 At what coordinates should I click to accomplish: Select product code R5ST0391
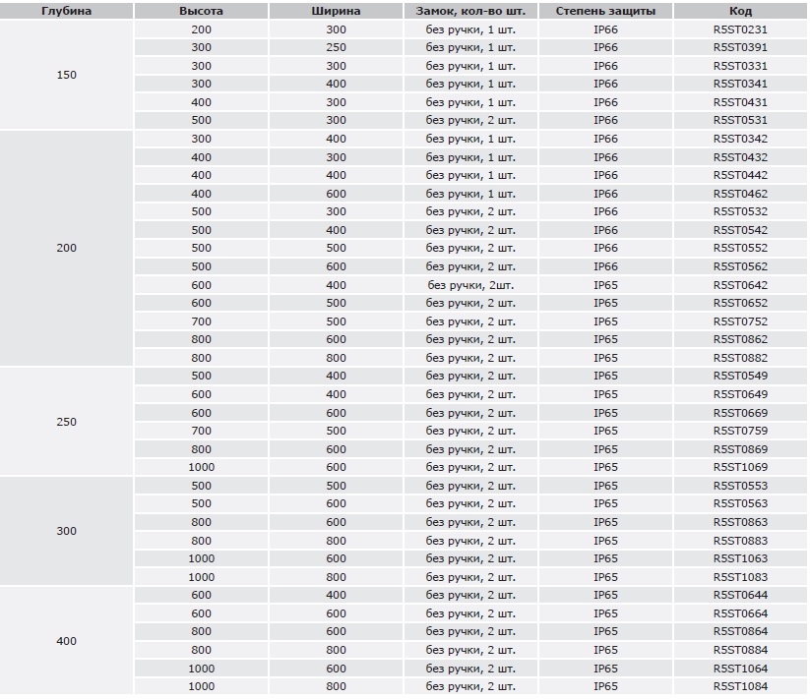(740, 47)
